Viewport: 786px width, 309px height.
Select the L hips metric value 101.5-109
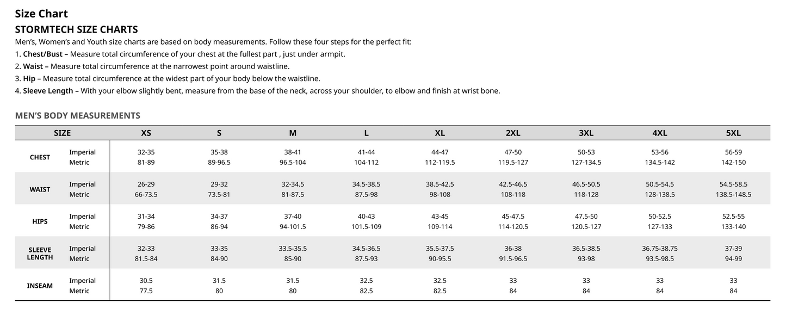[x=366, y=226]
